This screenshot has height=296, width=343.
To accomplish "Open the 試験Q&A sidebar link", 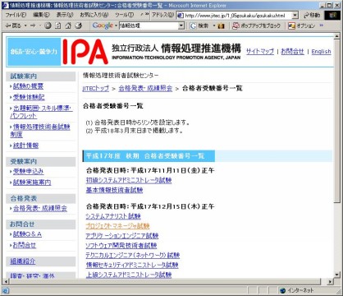I will click(27, 234).
